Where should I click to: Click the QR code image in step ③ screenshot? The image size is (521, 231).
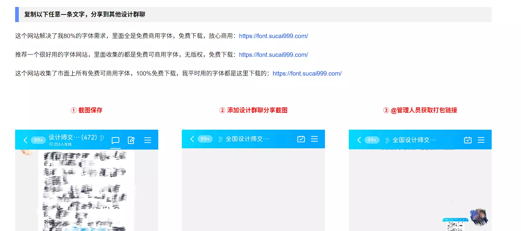455,226
